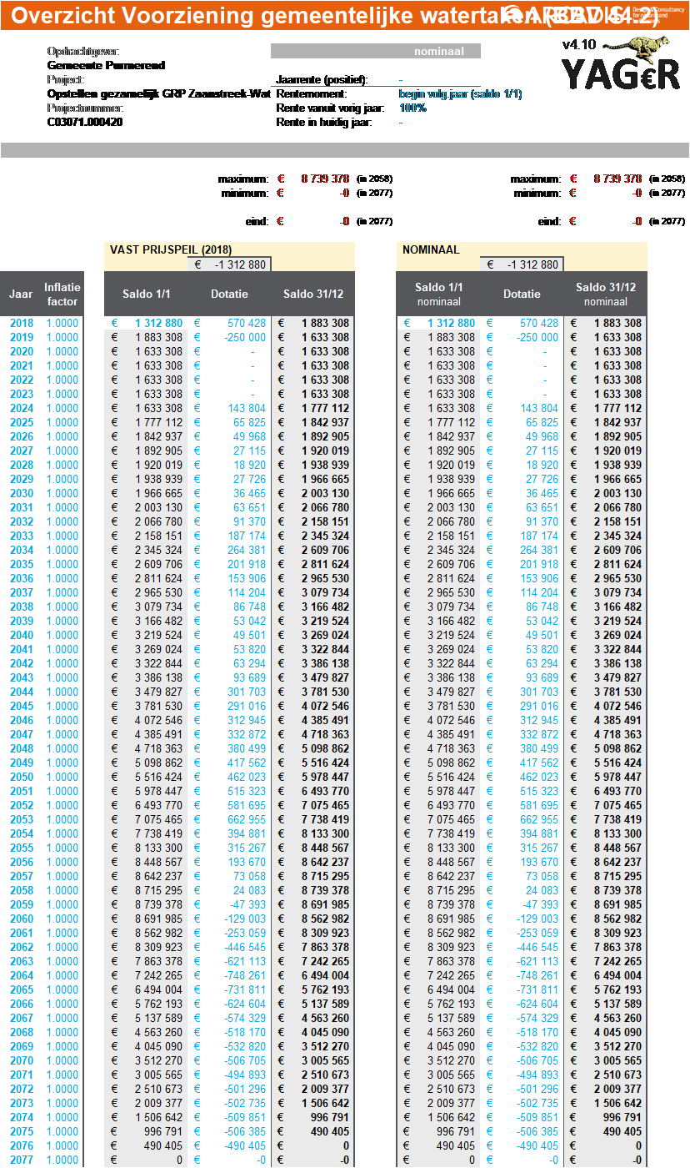Viewport: 690px width, 1168px height.
Task: Select Dotatie 143 804 in Nominaal table
Action: coord(539,408)
